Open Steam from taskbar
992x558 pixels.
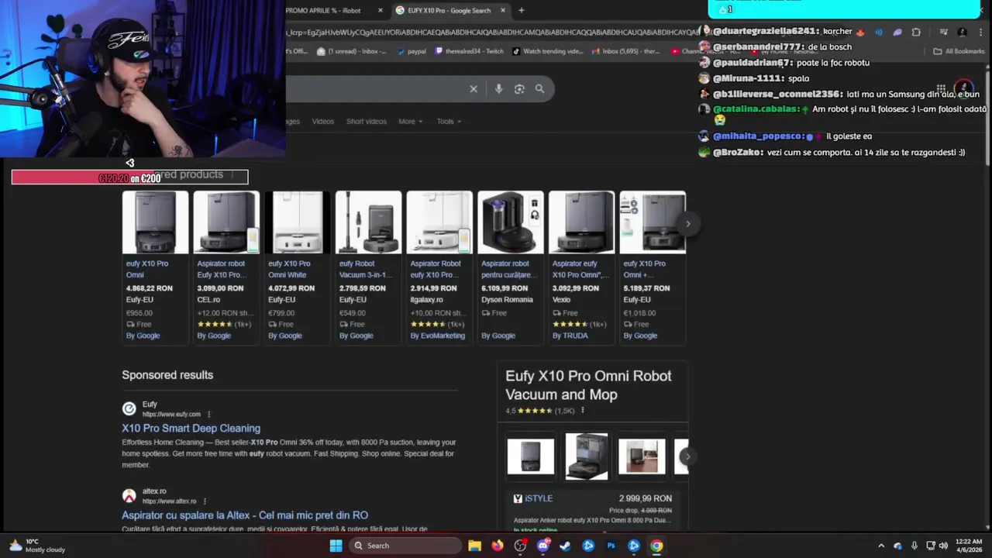(565, 546)
